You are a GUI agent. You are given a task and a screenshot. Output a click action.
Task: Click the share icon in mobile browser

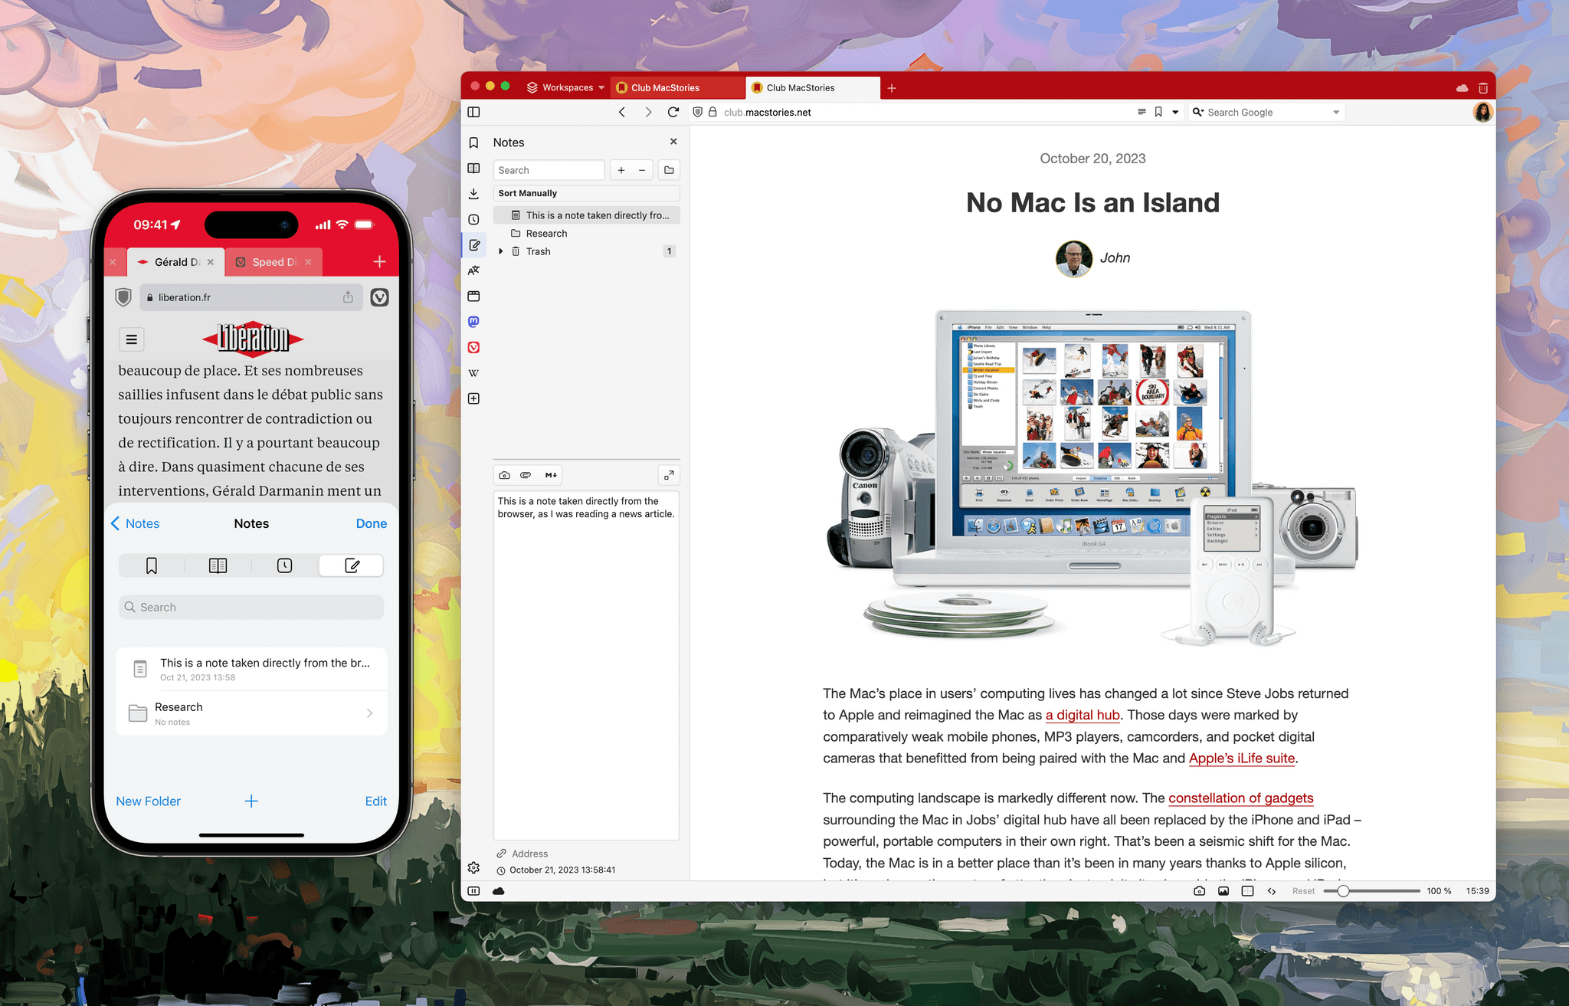click(x=346, y=297)
